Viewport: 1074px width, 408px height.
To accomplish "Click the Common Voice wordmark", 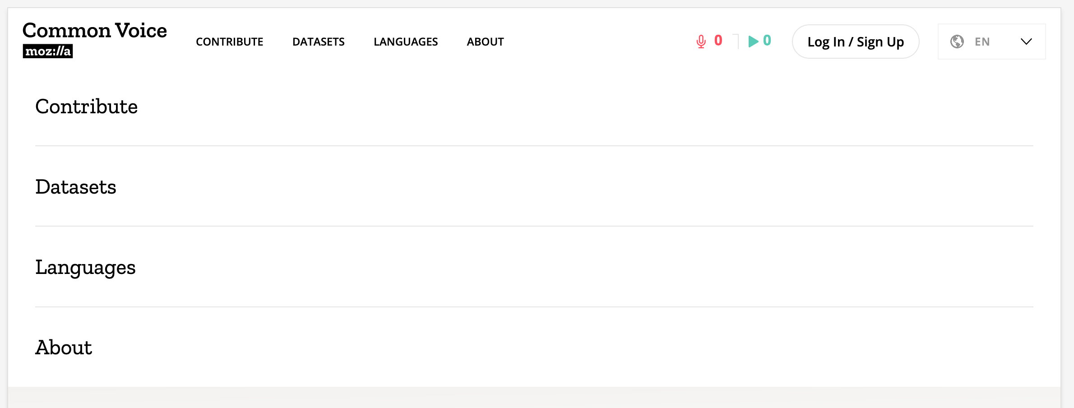I will pos(95,31).
